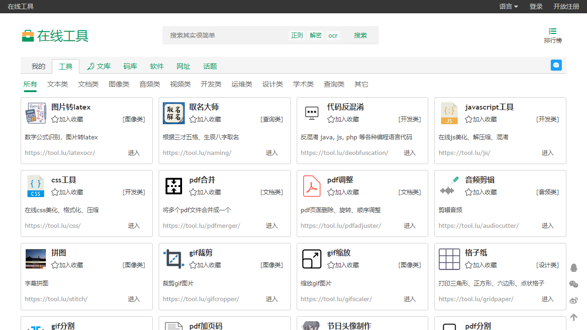Click the 搜索 search button
587x330 pixels.
click(360, 35)
